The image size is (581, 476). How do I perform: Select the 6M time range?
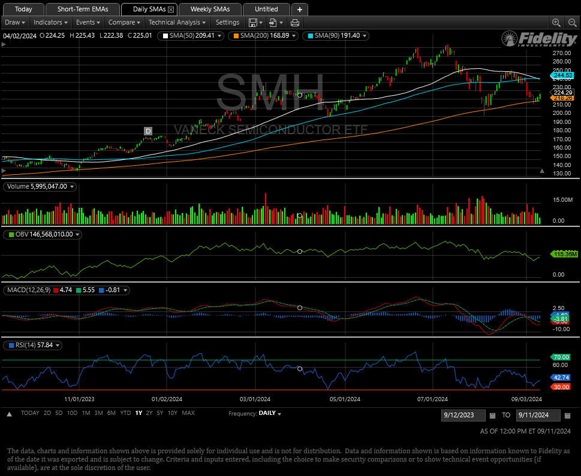click(x=112, y=413)
